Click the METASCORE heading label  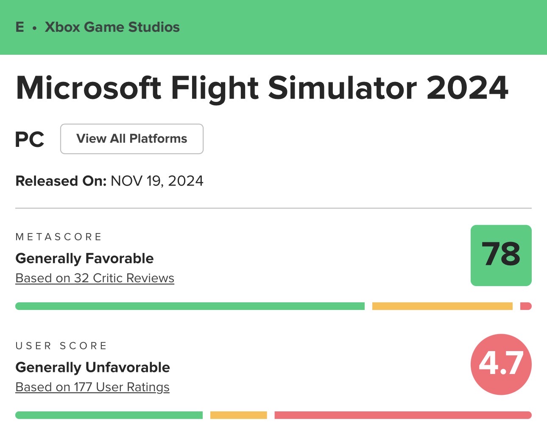coord(59,237)
